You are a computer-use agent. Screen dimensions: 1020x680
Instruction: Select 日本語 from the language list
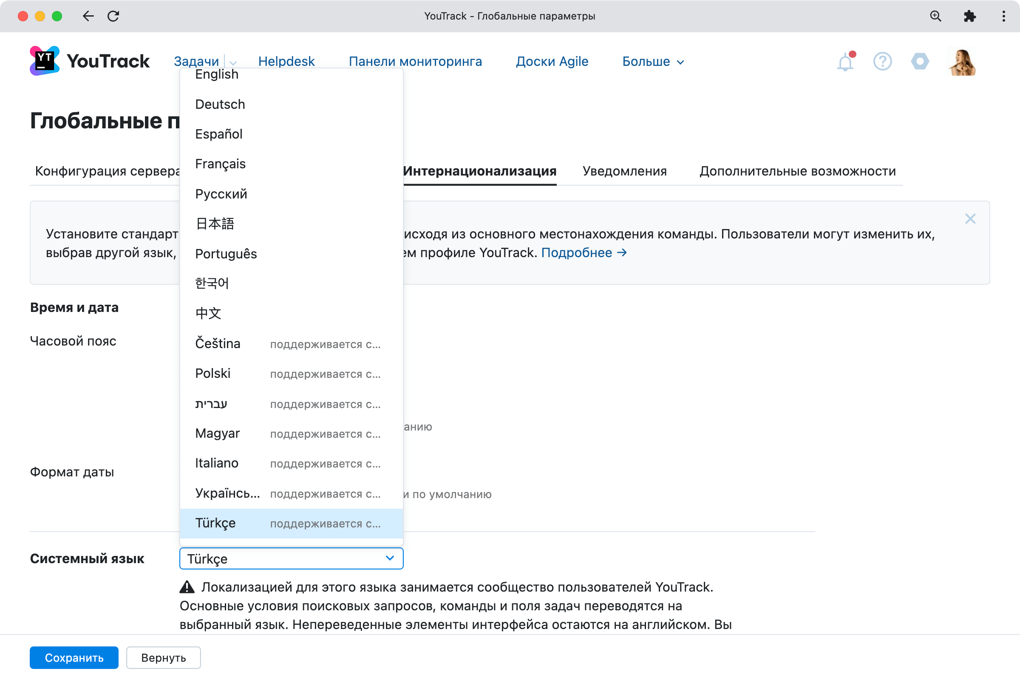pos(215,224)
